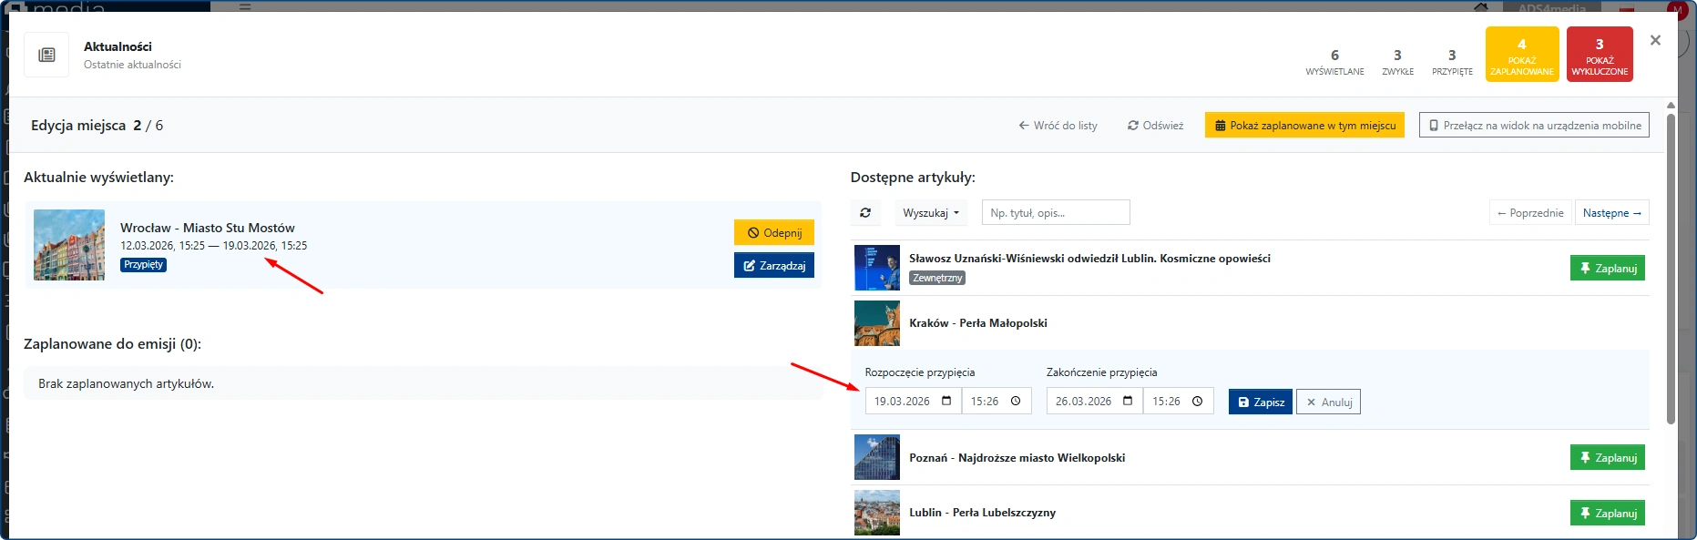1697x540 pixels.
Task: Open the Wyszukaj dropdown
Action: pyautogui.click(x=931, y=213)
